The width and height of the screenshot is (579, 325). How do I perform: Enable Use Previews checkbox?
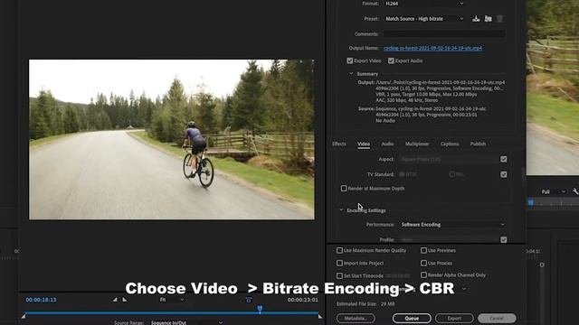423,251
